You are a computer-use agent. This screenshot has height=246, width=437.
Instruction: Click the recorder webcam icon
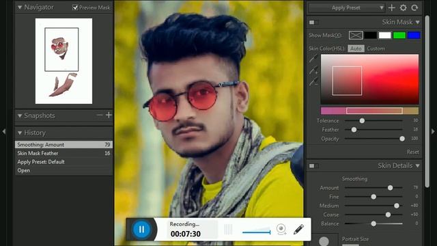coord(281,230)
